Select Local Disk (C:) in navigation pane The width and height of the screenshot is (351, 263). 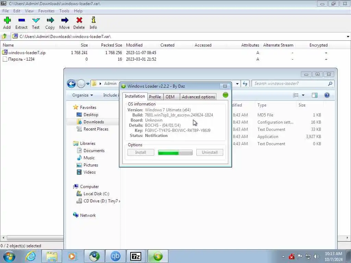click(96, 194)
